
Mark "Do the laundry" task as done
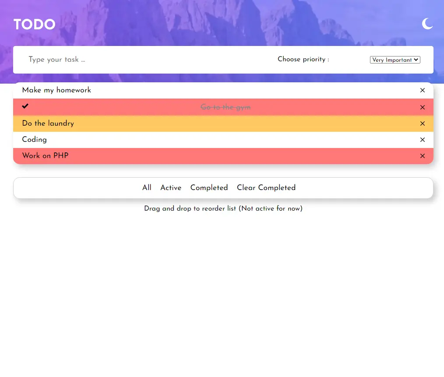coord(48,123)
